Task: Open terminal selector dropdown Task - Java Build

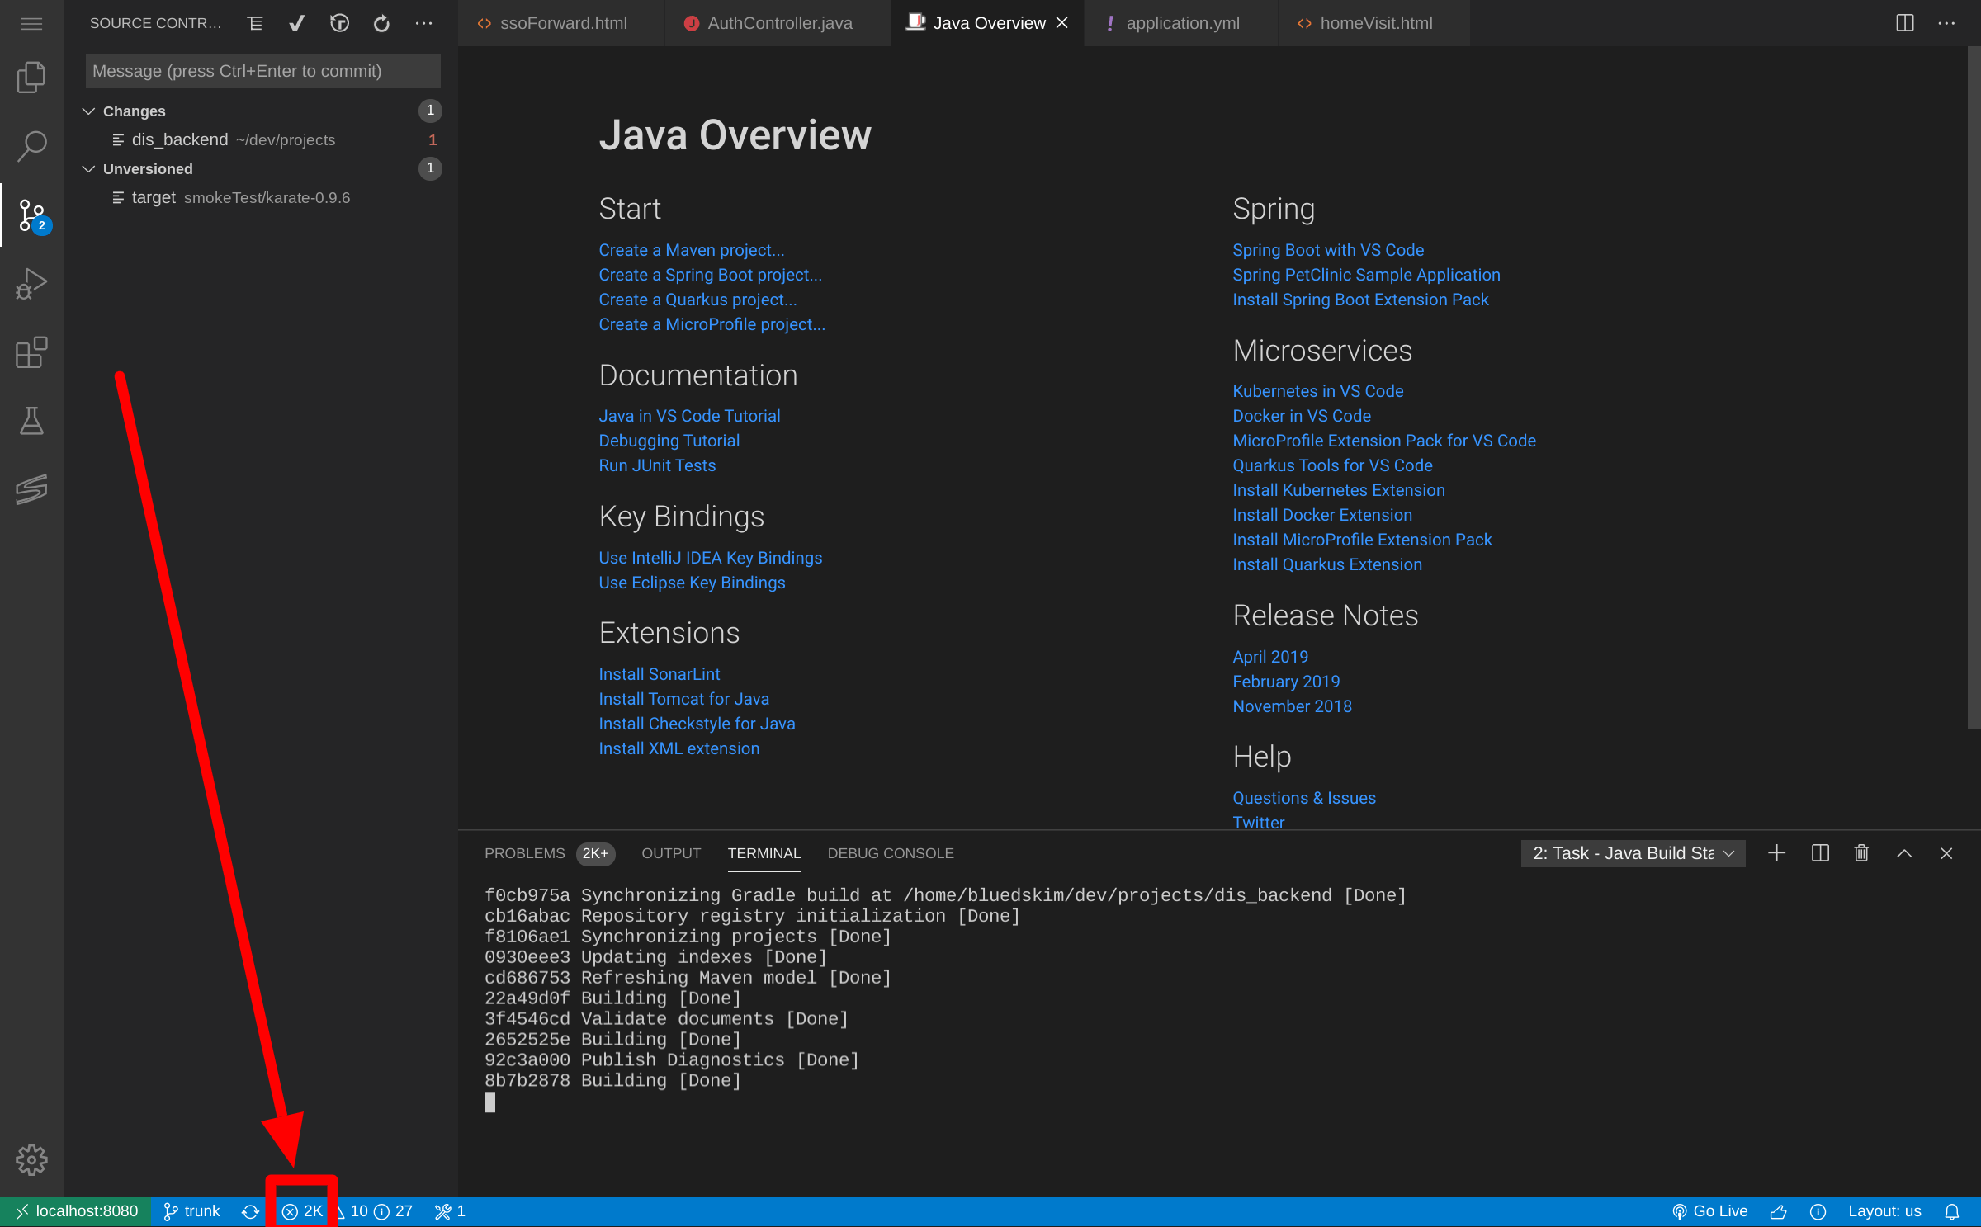Action: 1633,853
